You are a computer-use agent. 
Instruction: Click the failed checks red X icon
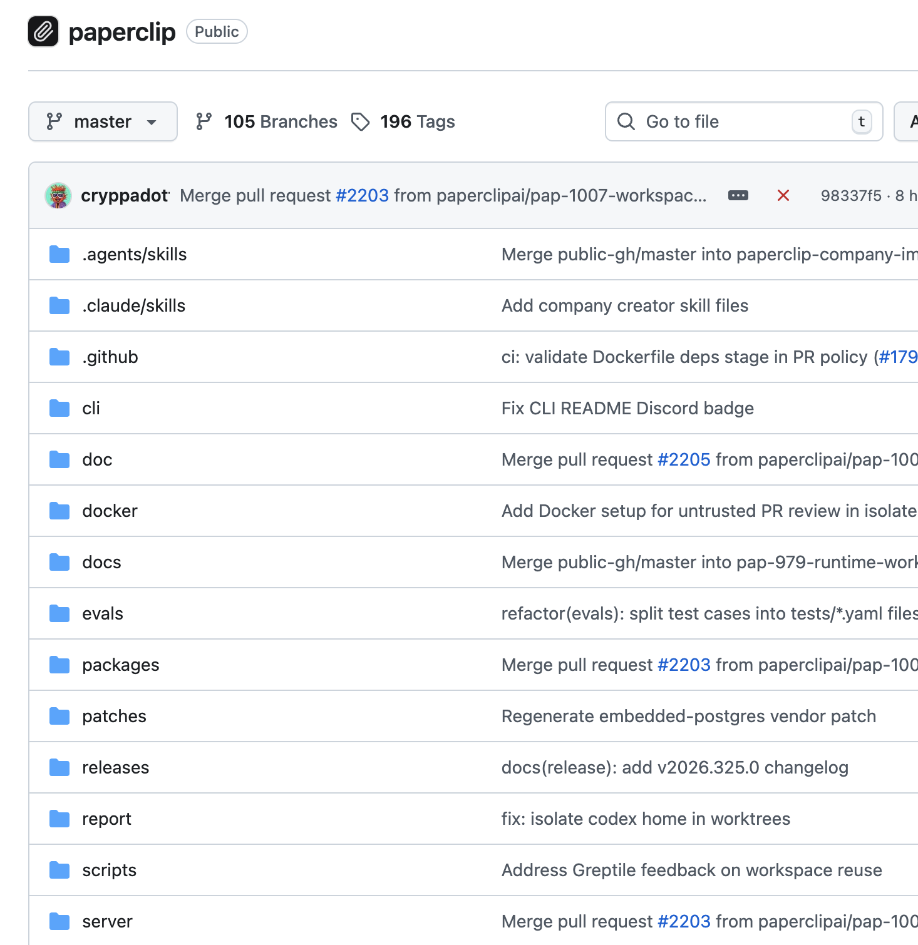783,195
